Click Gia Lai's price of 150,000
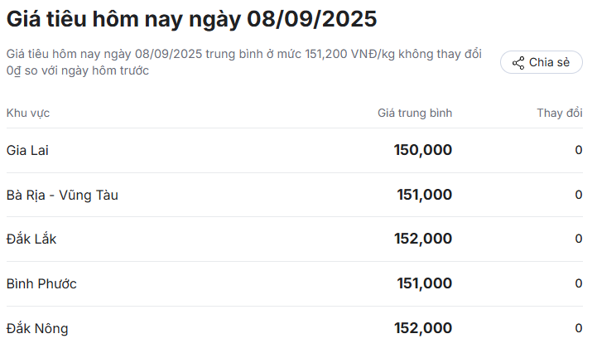The width and height of the screenshot is (597, 353). point(423,150)
